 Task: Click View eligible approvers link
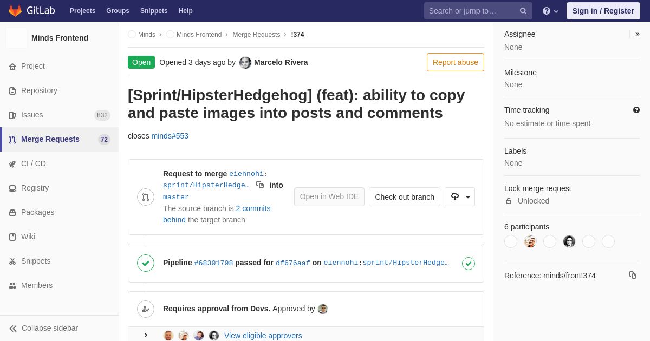pos(263,336)
